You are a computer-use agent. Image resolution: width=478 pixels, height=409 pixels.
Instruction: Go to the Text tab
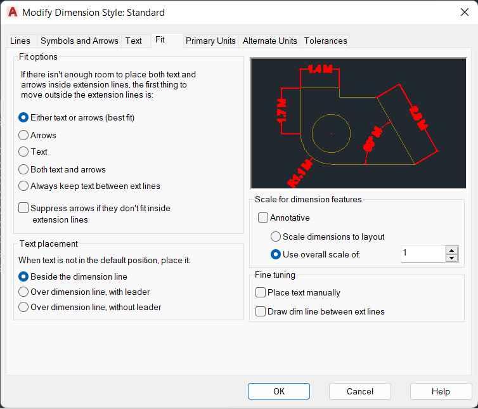(134, 41)
